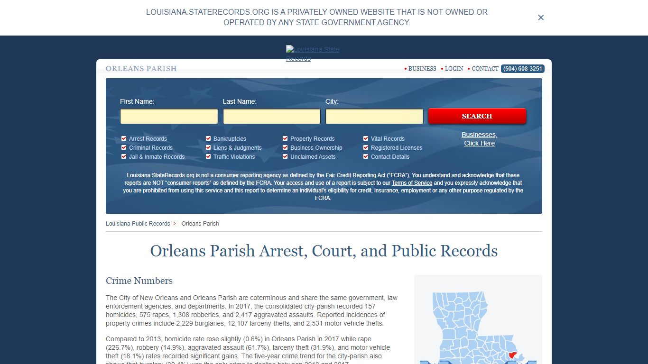Toggle the Bankruptcies checkbox
Viewport: 648px width, 364px height.
coord(208,138)
